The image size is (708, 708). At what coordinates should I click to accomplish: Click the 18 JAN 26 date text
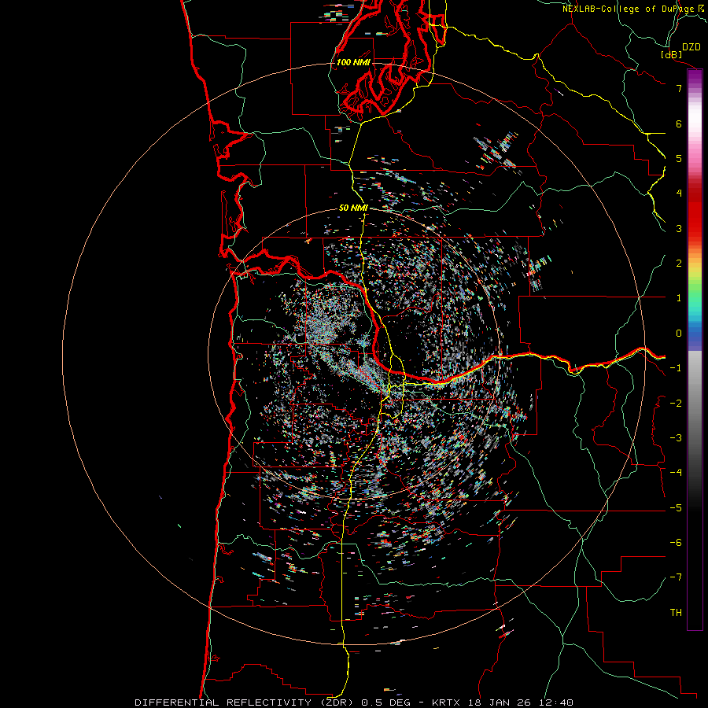coord(498,702)
